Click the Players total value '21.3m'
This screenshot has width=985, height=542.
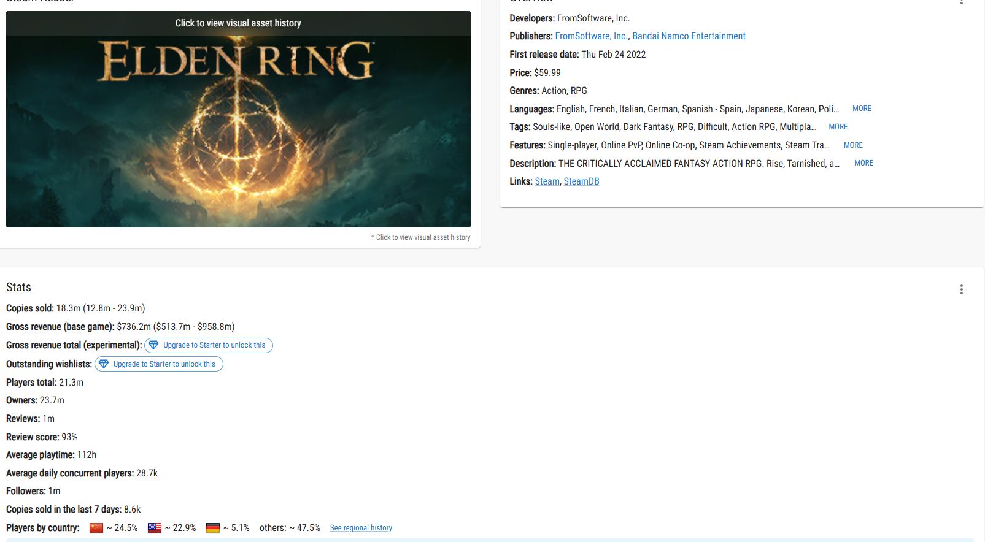click(x=71, y=383)
